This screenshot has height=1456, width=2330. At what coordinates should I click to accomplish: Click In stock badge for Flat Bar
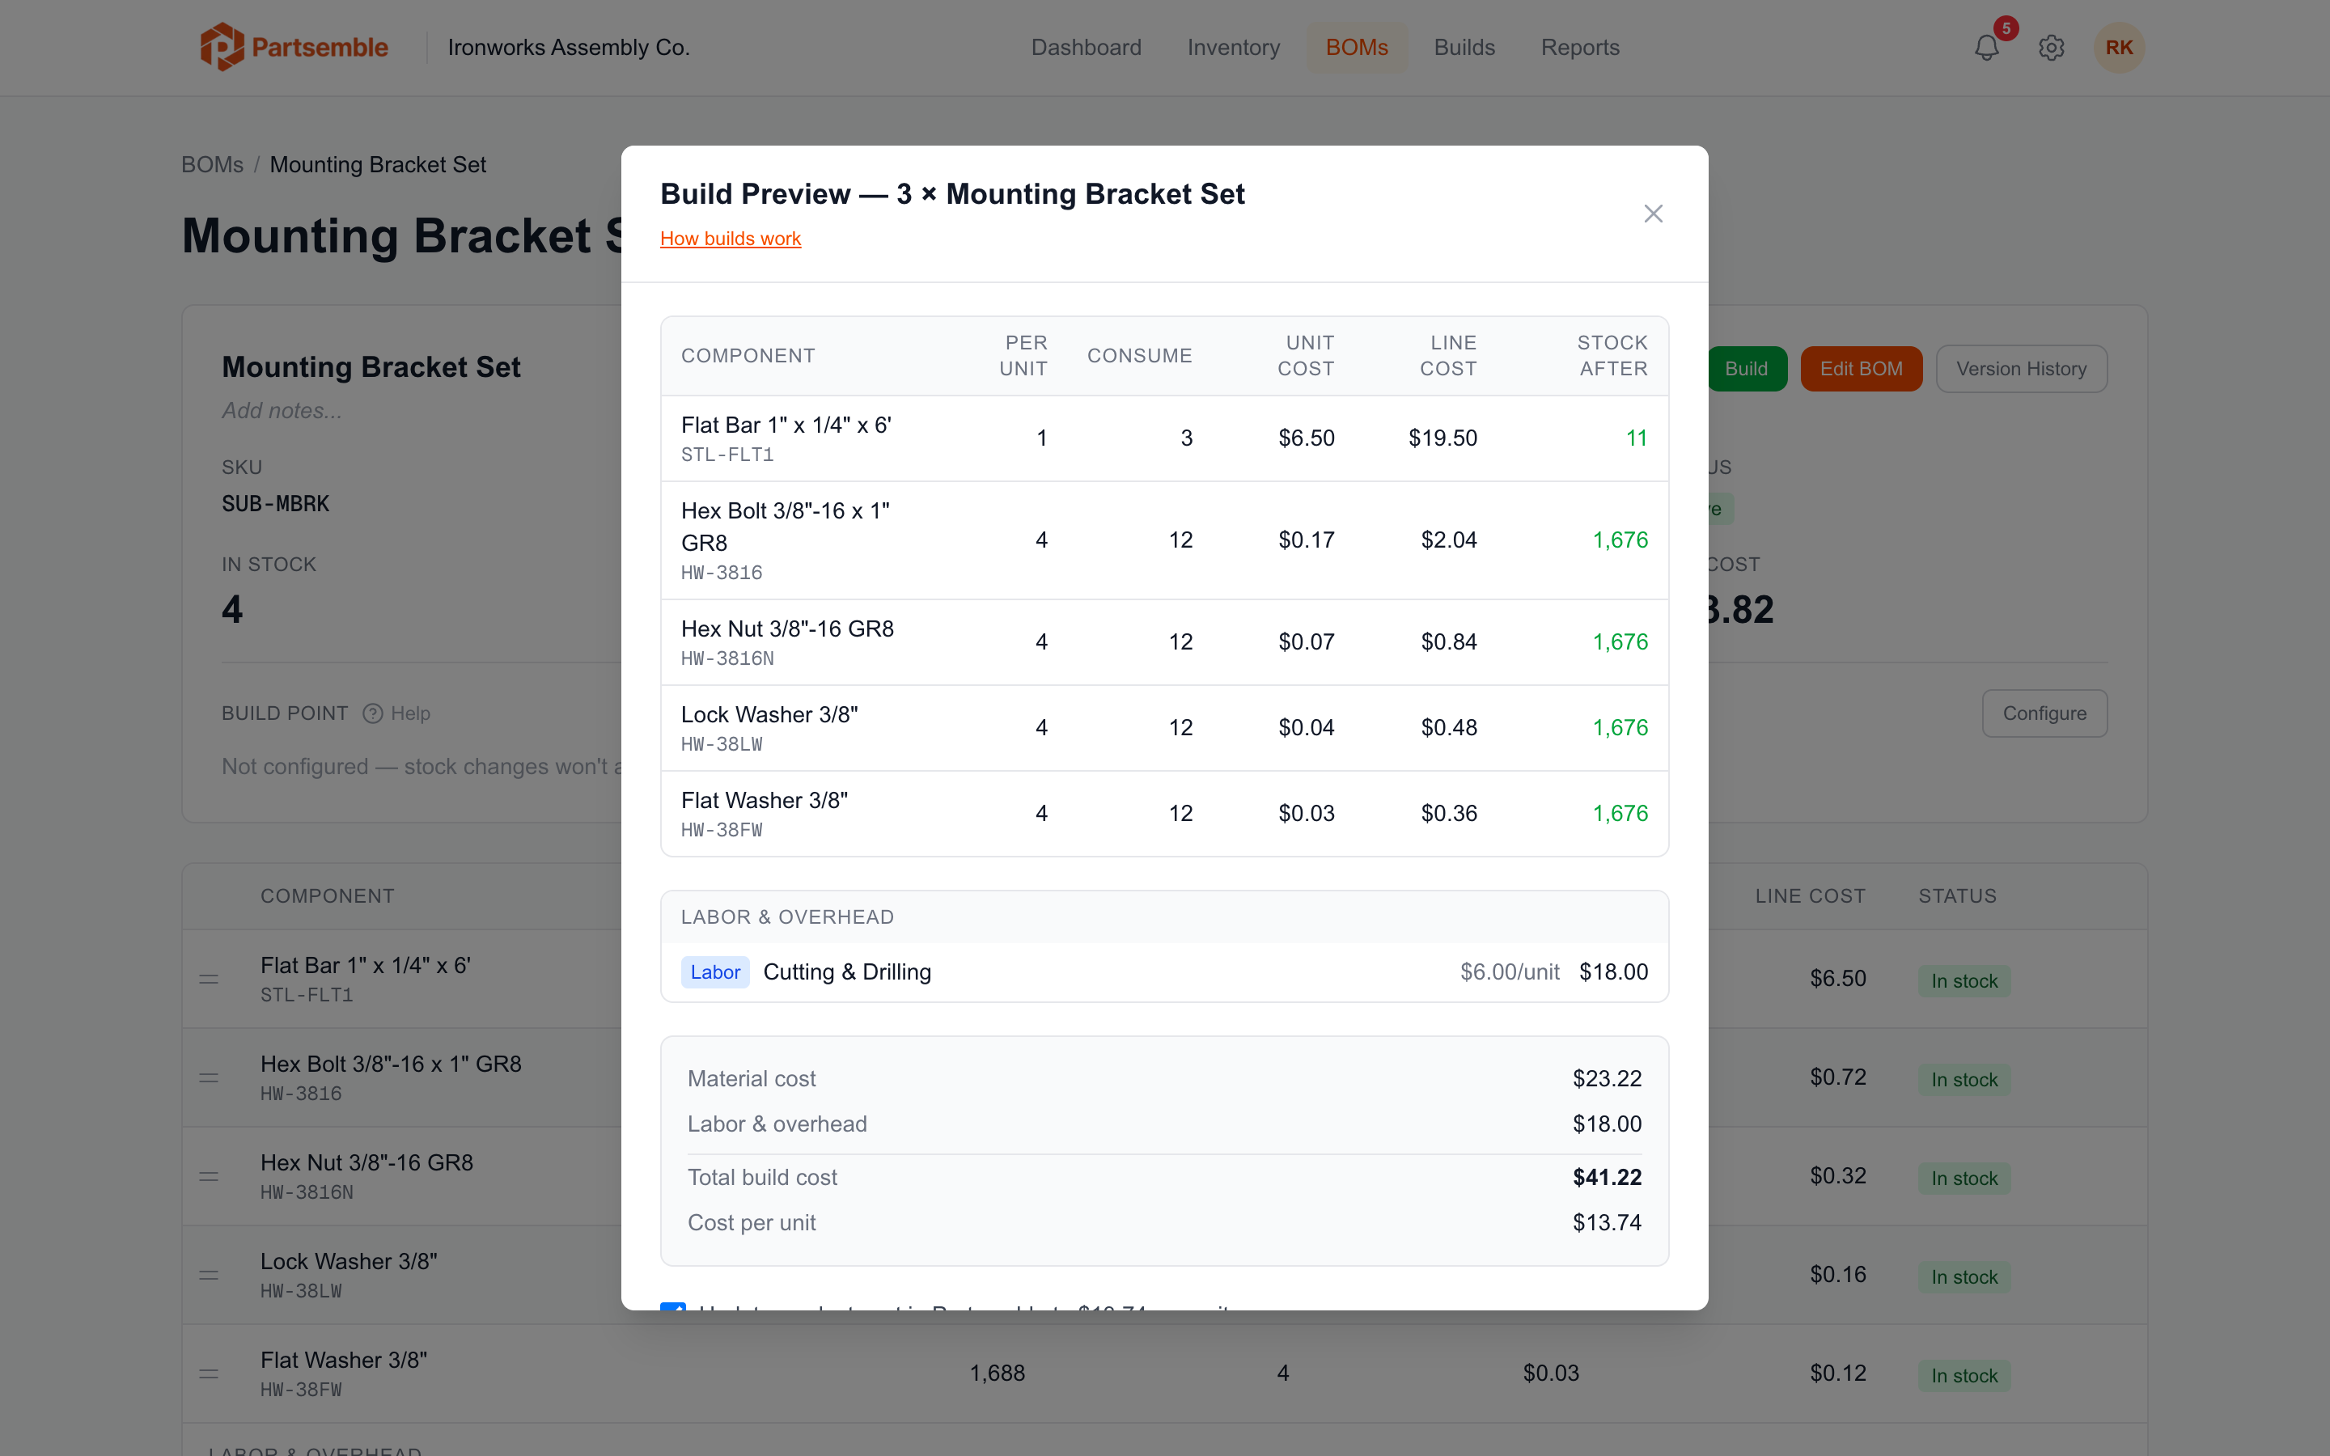1964,981
